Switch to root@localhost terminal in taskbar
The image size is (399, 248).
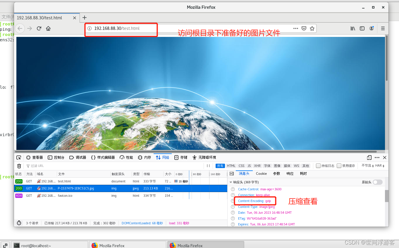tap(50, 245)
